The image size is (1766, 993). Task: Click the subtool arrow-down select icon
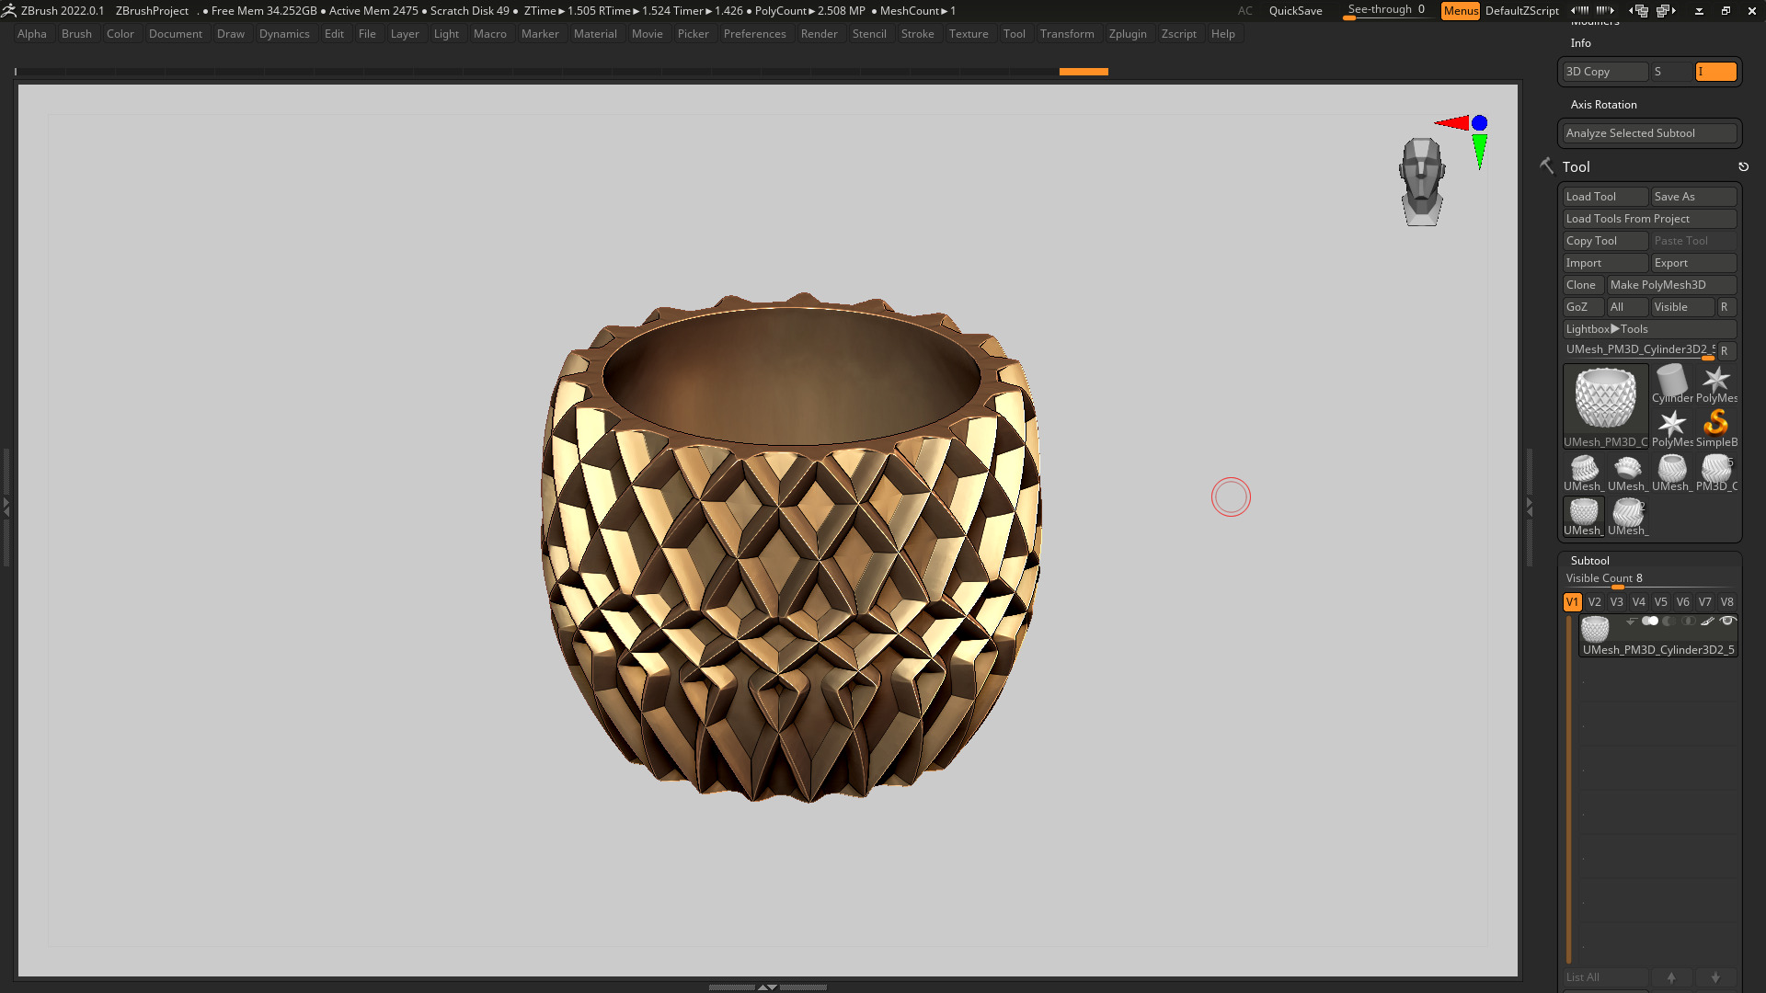click(x=1631, y=622)
